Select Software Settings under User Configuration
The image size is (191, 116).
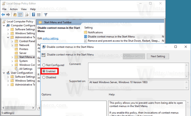25,77
